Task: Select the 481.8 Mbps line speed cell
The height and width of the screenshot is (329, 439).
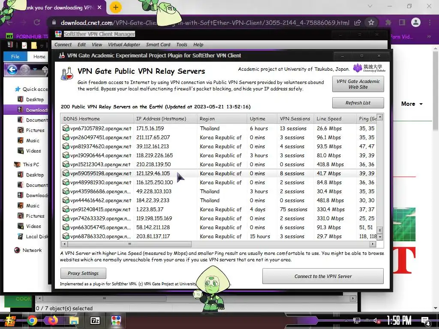Action: [331, 200]
